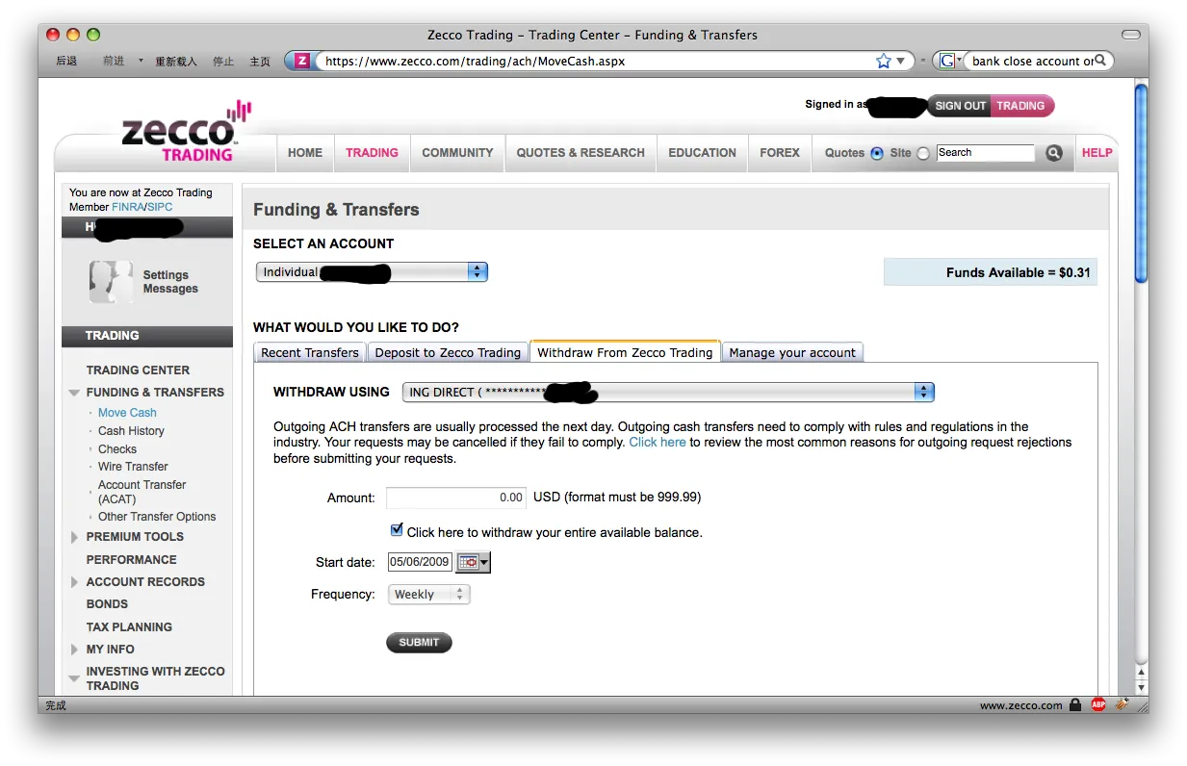Open Account Transfer (ACAT) sidebar link

[142, 492]
